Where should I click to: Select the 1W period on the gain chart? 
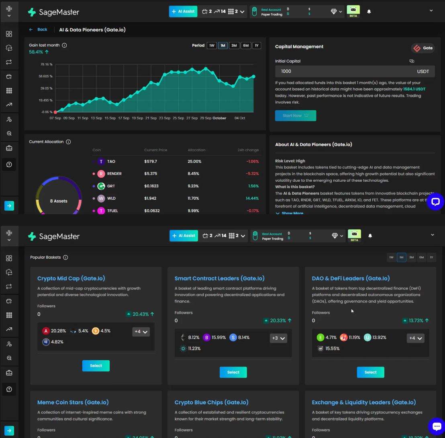pyautogui.click(x=212, y=45)
